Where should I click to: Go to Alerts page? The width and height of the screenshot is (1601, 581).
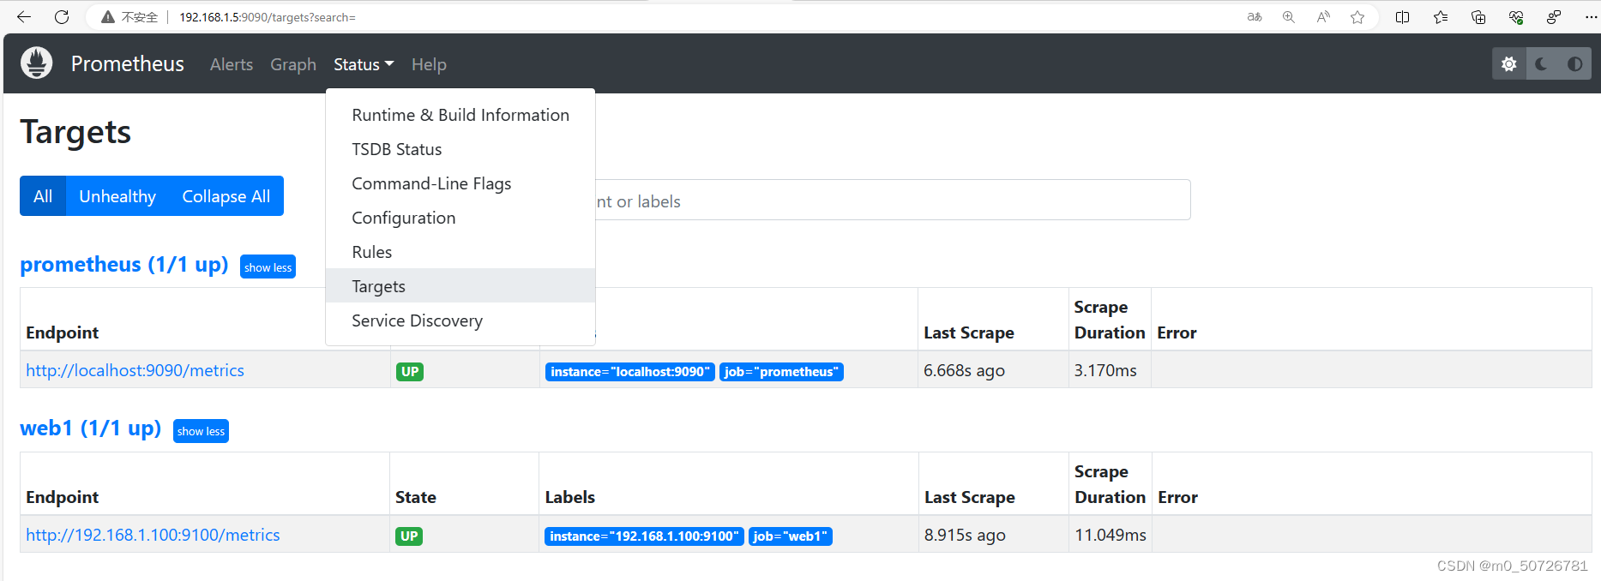click(232, 64)
